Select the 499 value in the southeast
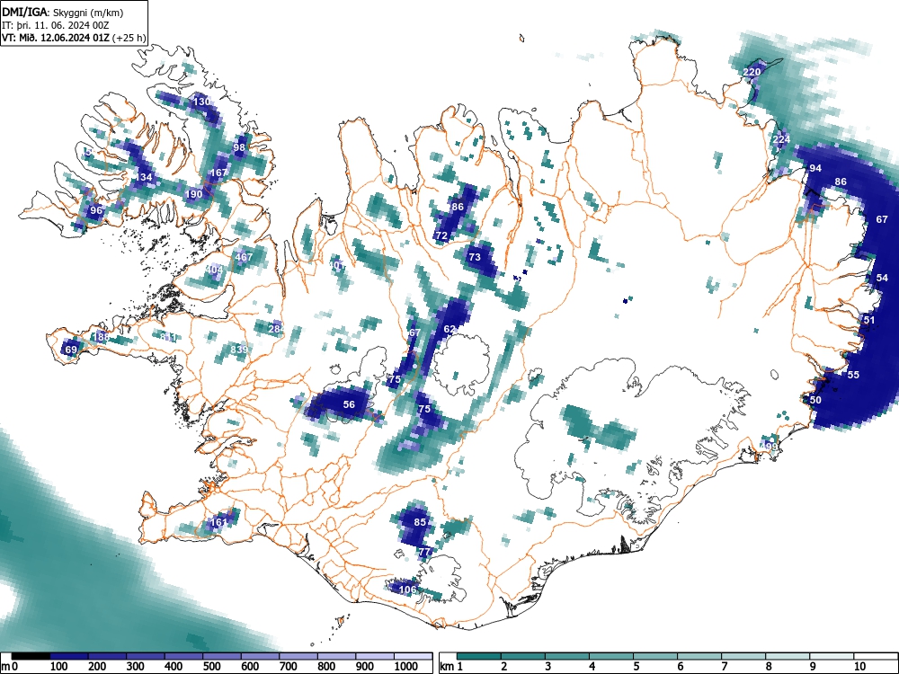Image resolution: width=899 pixels, height=674 pixels. [769, 447]
